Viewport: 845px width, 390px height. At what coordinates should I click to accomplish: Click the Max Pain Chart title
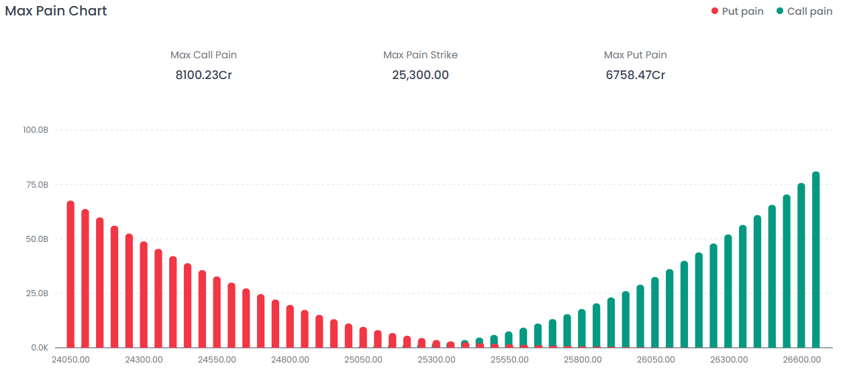tap(56, 11)
